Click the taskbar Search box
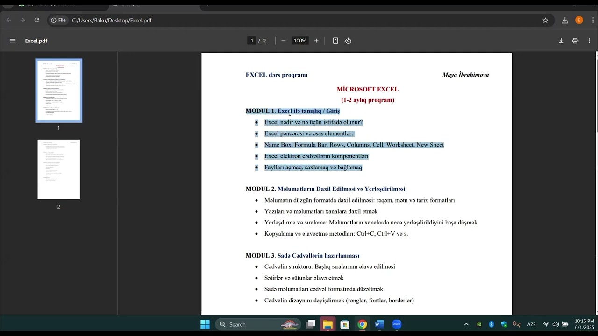The image size is (598, 336). [257, 324]
